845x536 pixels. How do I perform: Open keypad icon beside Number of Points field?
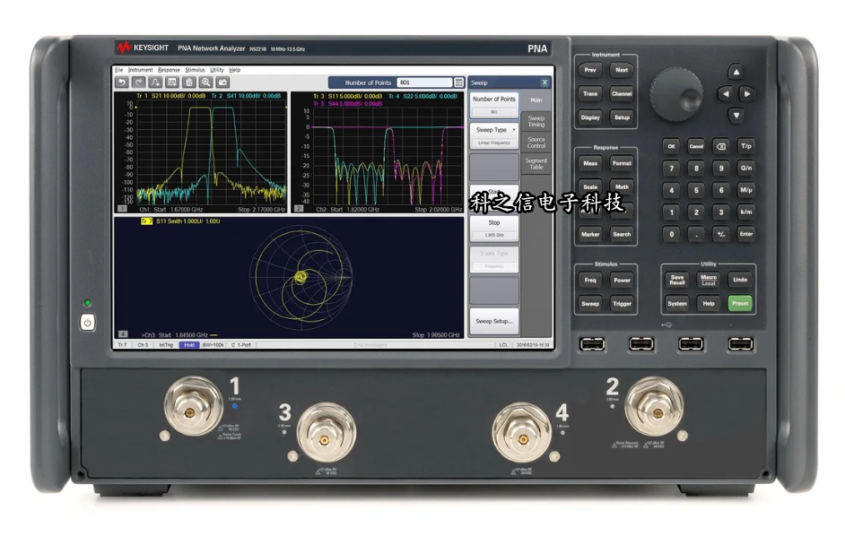coord(458,82)
